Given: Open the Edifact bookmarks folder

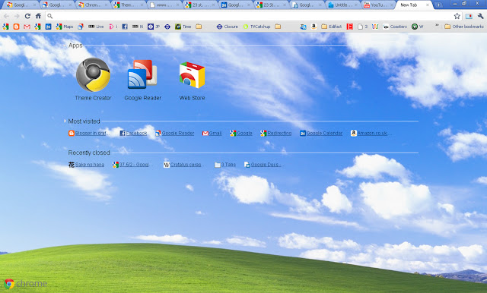Looking at the screenshot, I should [x=332, y=27].
